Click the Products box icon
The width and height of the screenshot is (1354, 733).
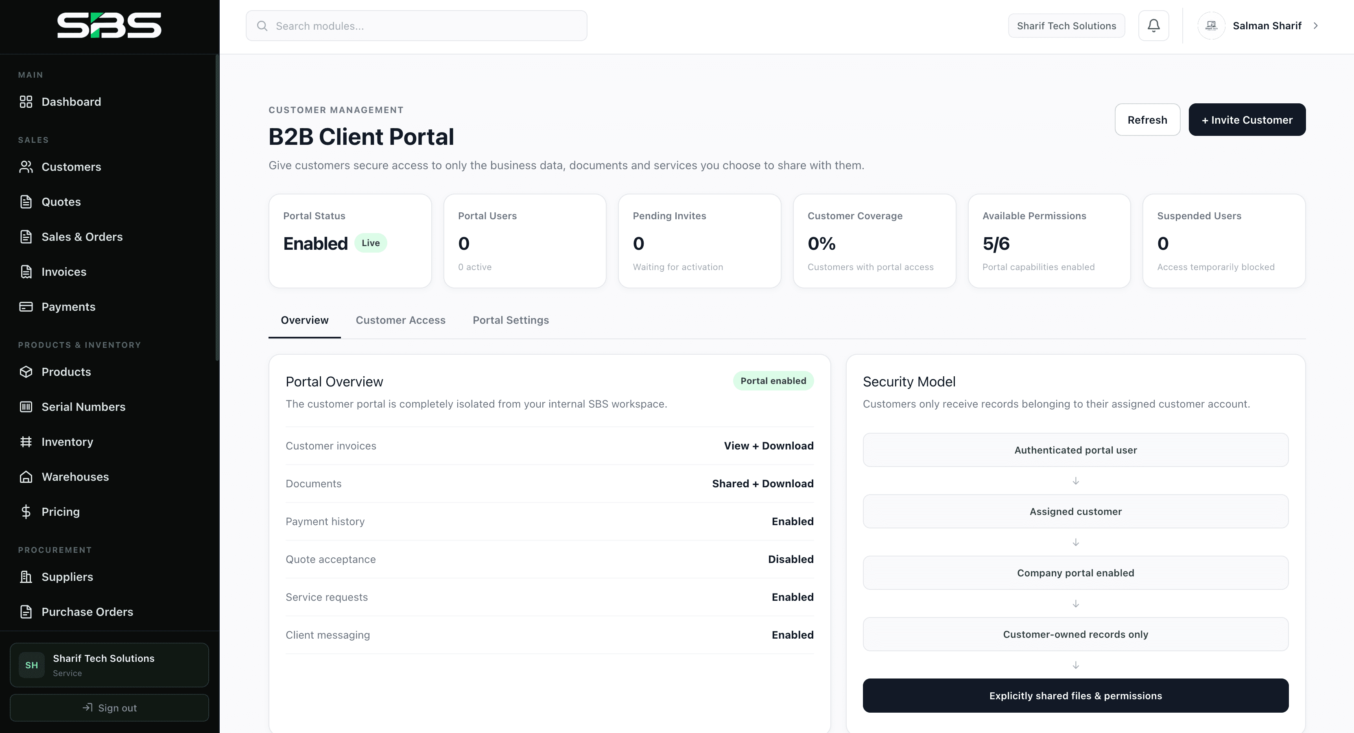tap(26, 372)
